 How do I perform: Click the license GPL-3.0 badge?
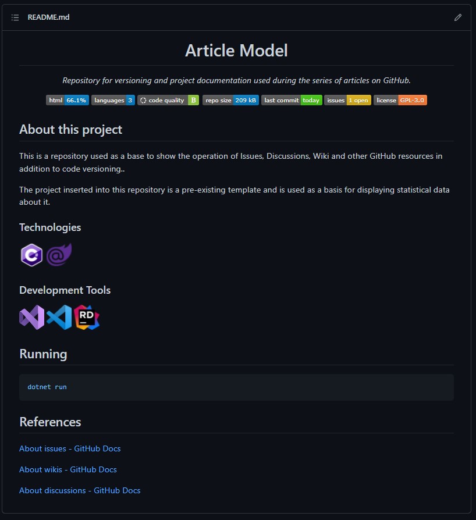coord(400,100)
